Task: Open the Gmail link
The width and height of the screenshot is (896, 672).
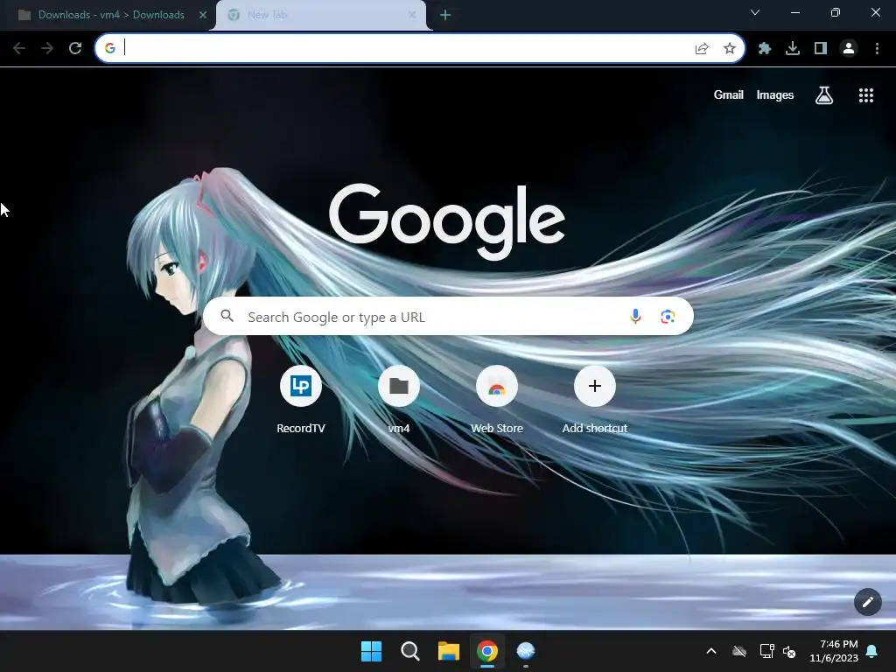Action: coord(728,94)
